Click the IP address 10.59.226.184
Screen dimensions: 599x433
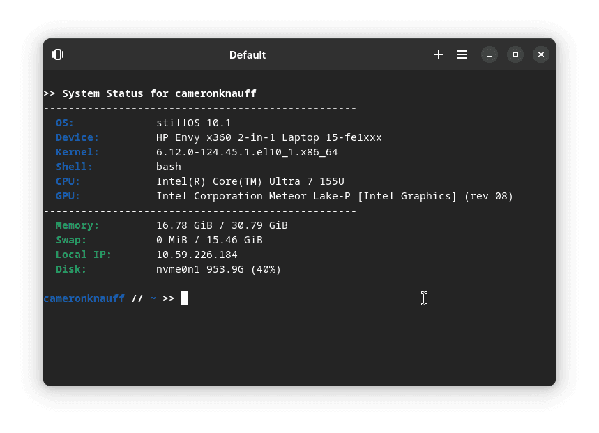pos(197,255)
